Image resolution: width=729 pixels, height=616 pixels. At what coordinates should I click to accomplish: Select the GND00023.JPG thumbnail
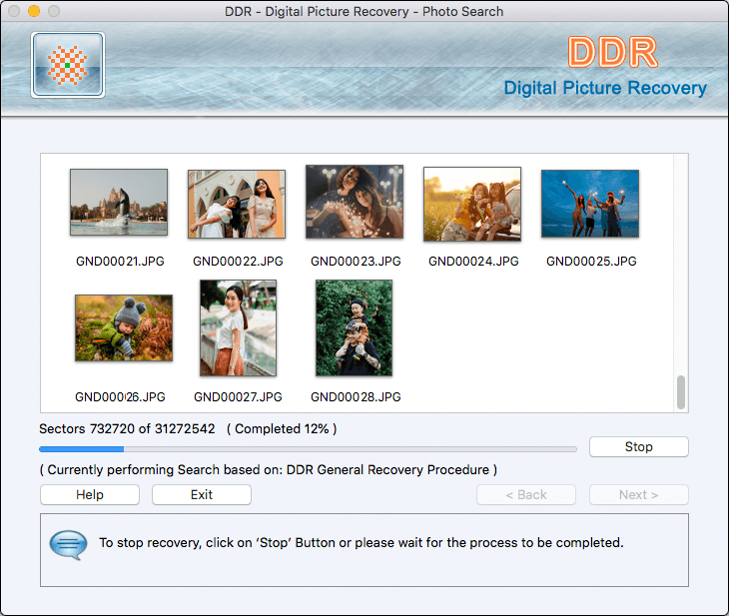(355, 202)
